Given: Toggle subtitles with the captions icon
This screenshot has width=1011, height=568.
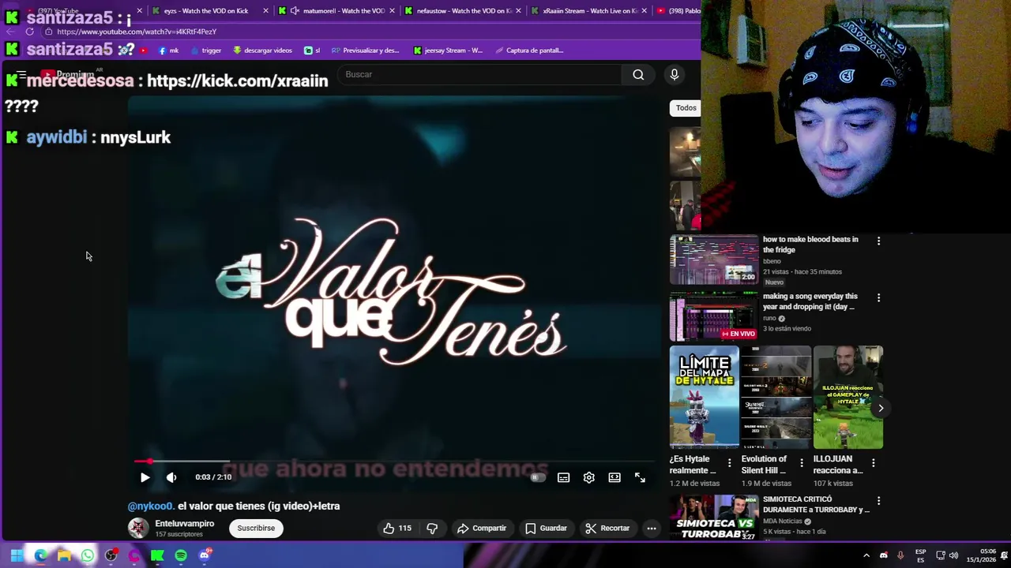Looking at the screenshot, I should [x=563, y=477].
